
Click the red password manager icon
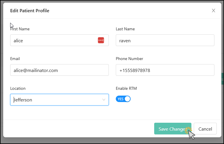(101, 41)
